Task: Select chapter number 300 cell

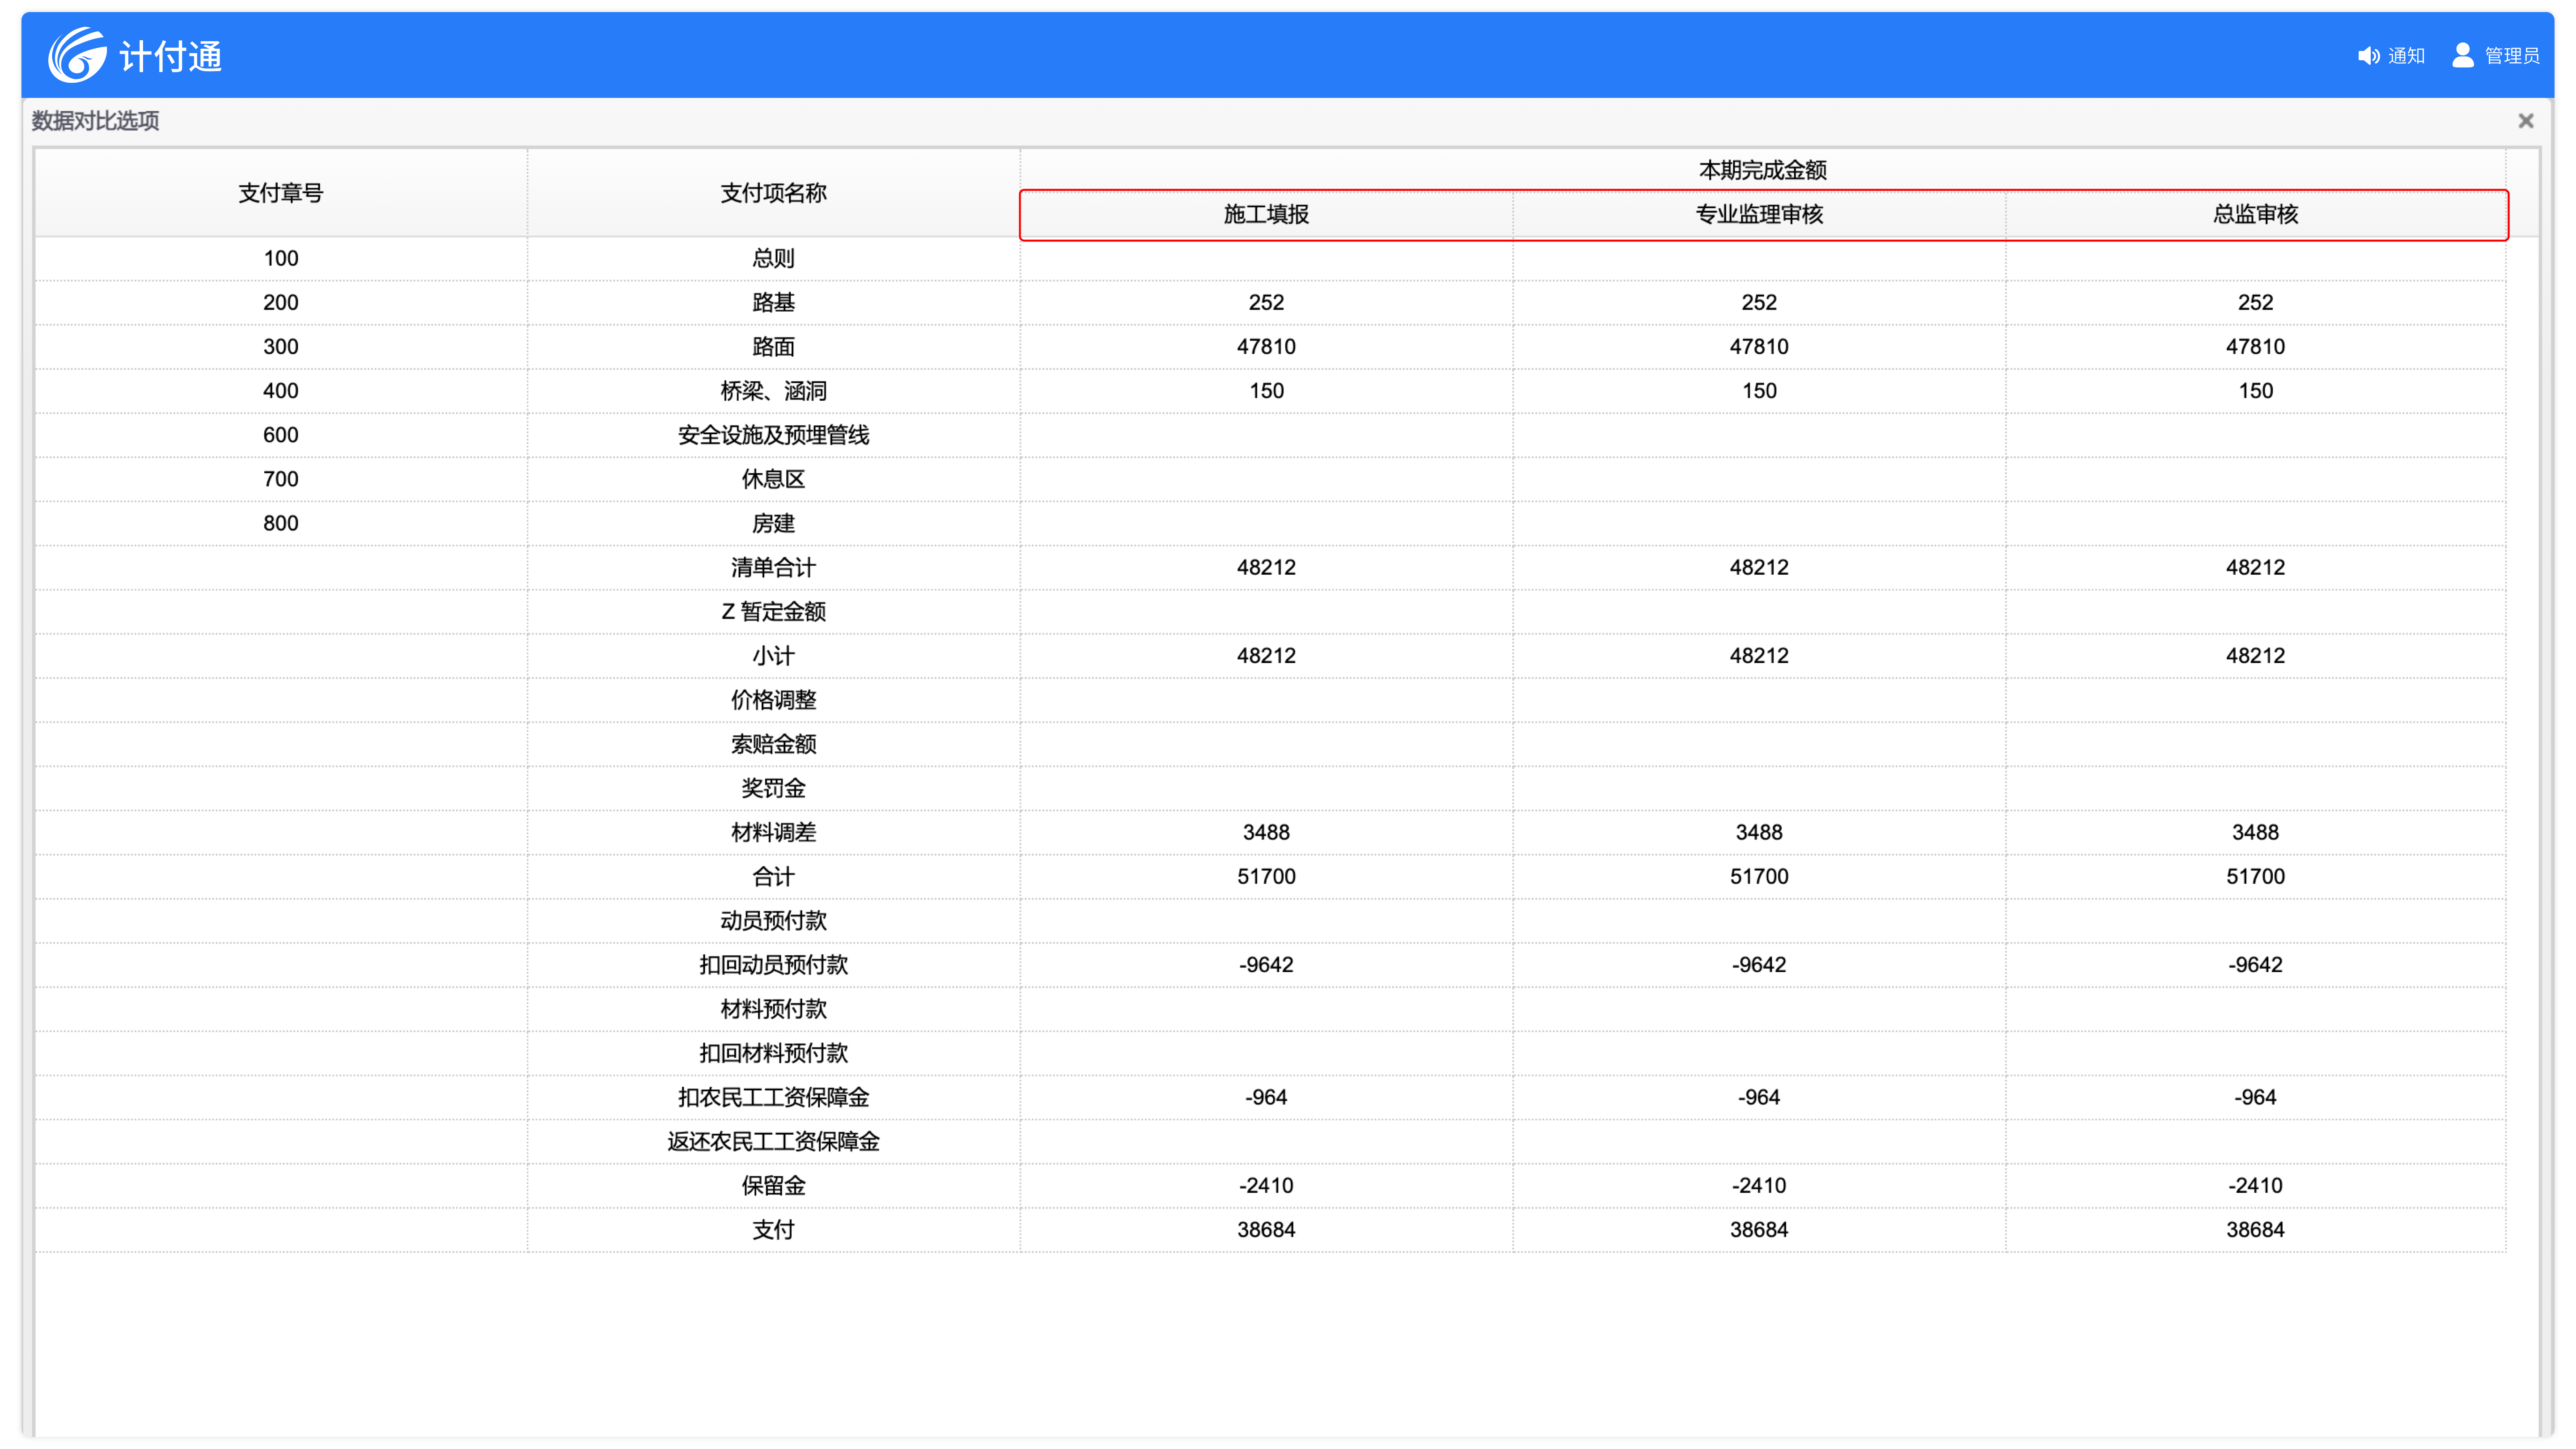Action: 281,346
